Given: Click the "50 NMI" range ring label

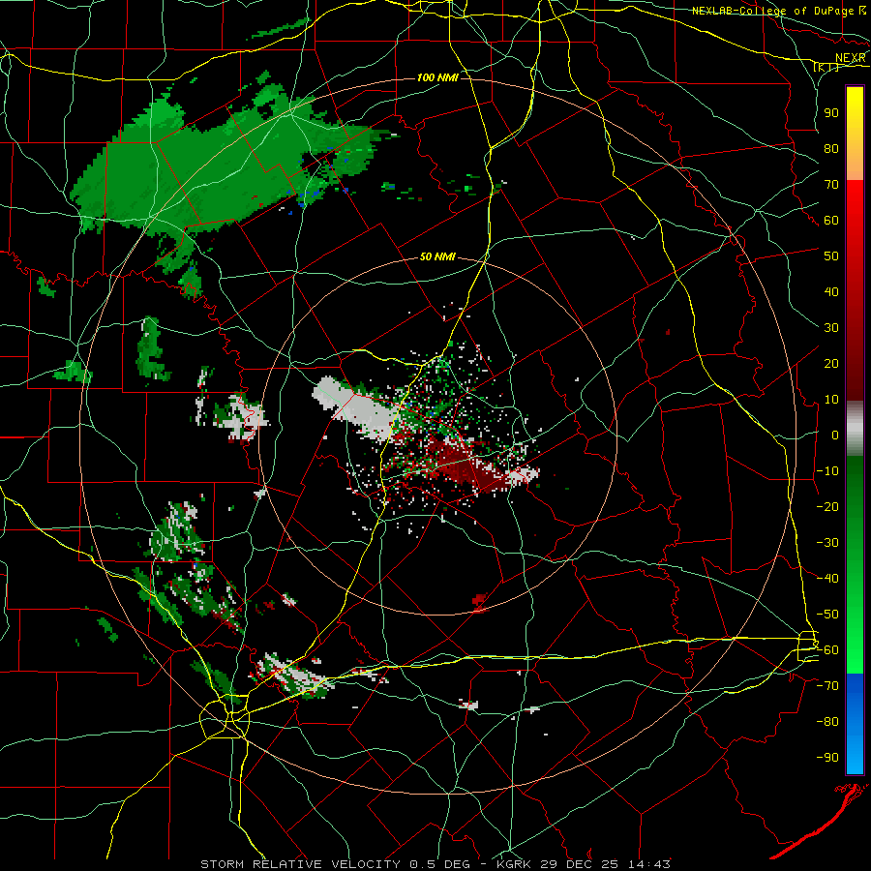Looking at the screenshot, I should [x=437, y=256].
